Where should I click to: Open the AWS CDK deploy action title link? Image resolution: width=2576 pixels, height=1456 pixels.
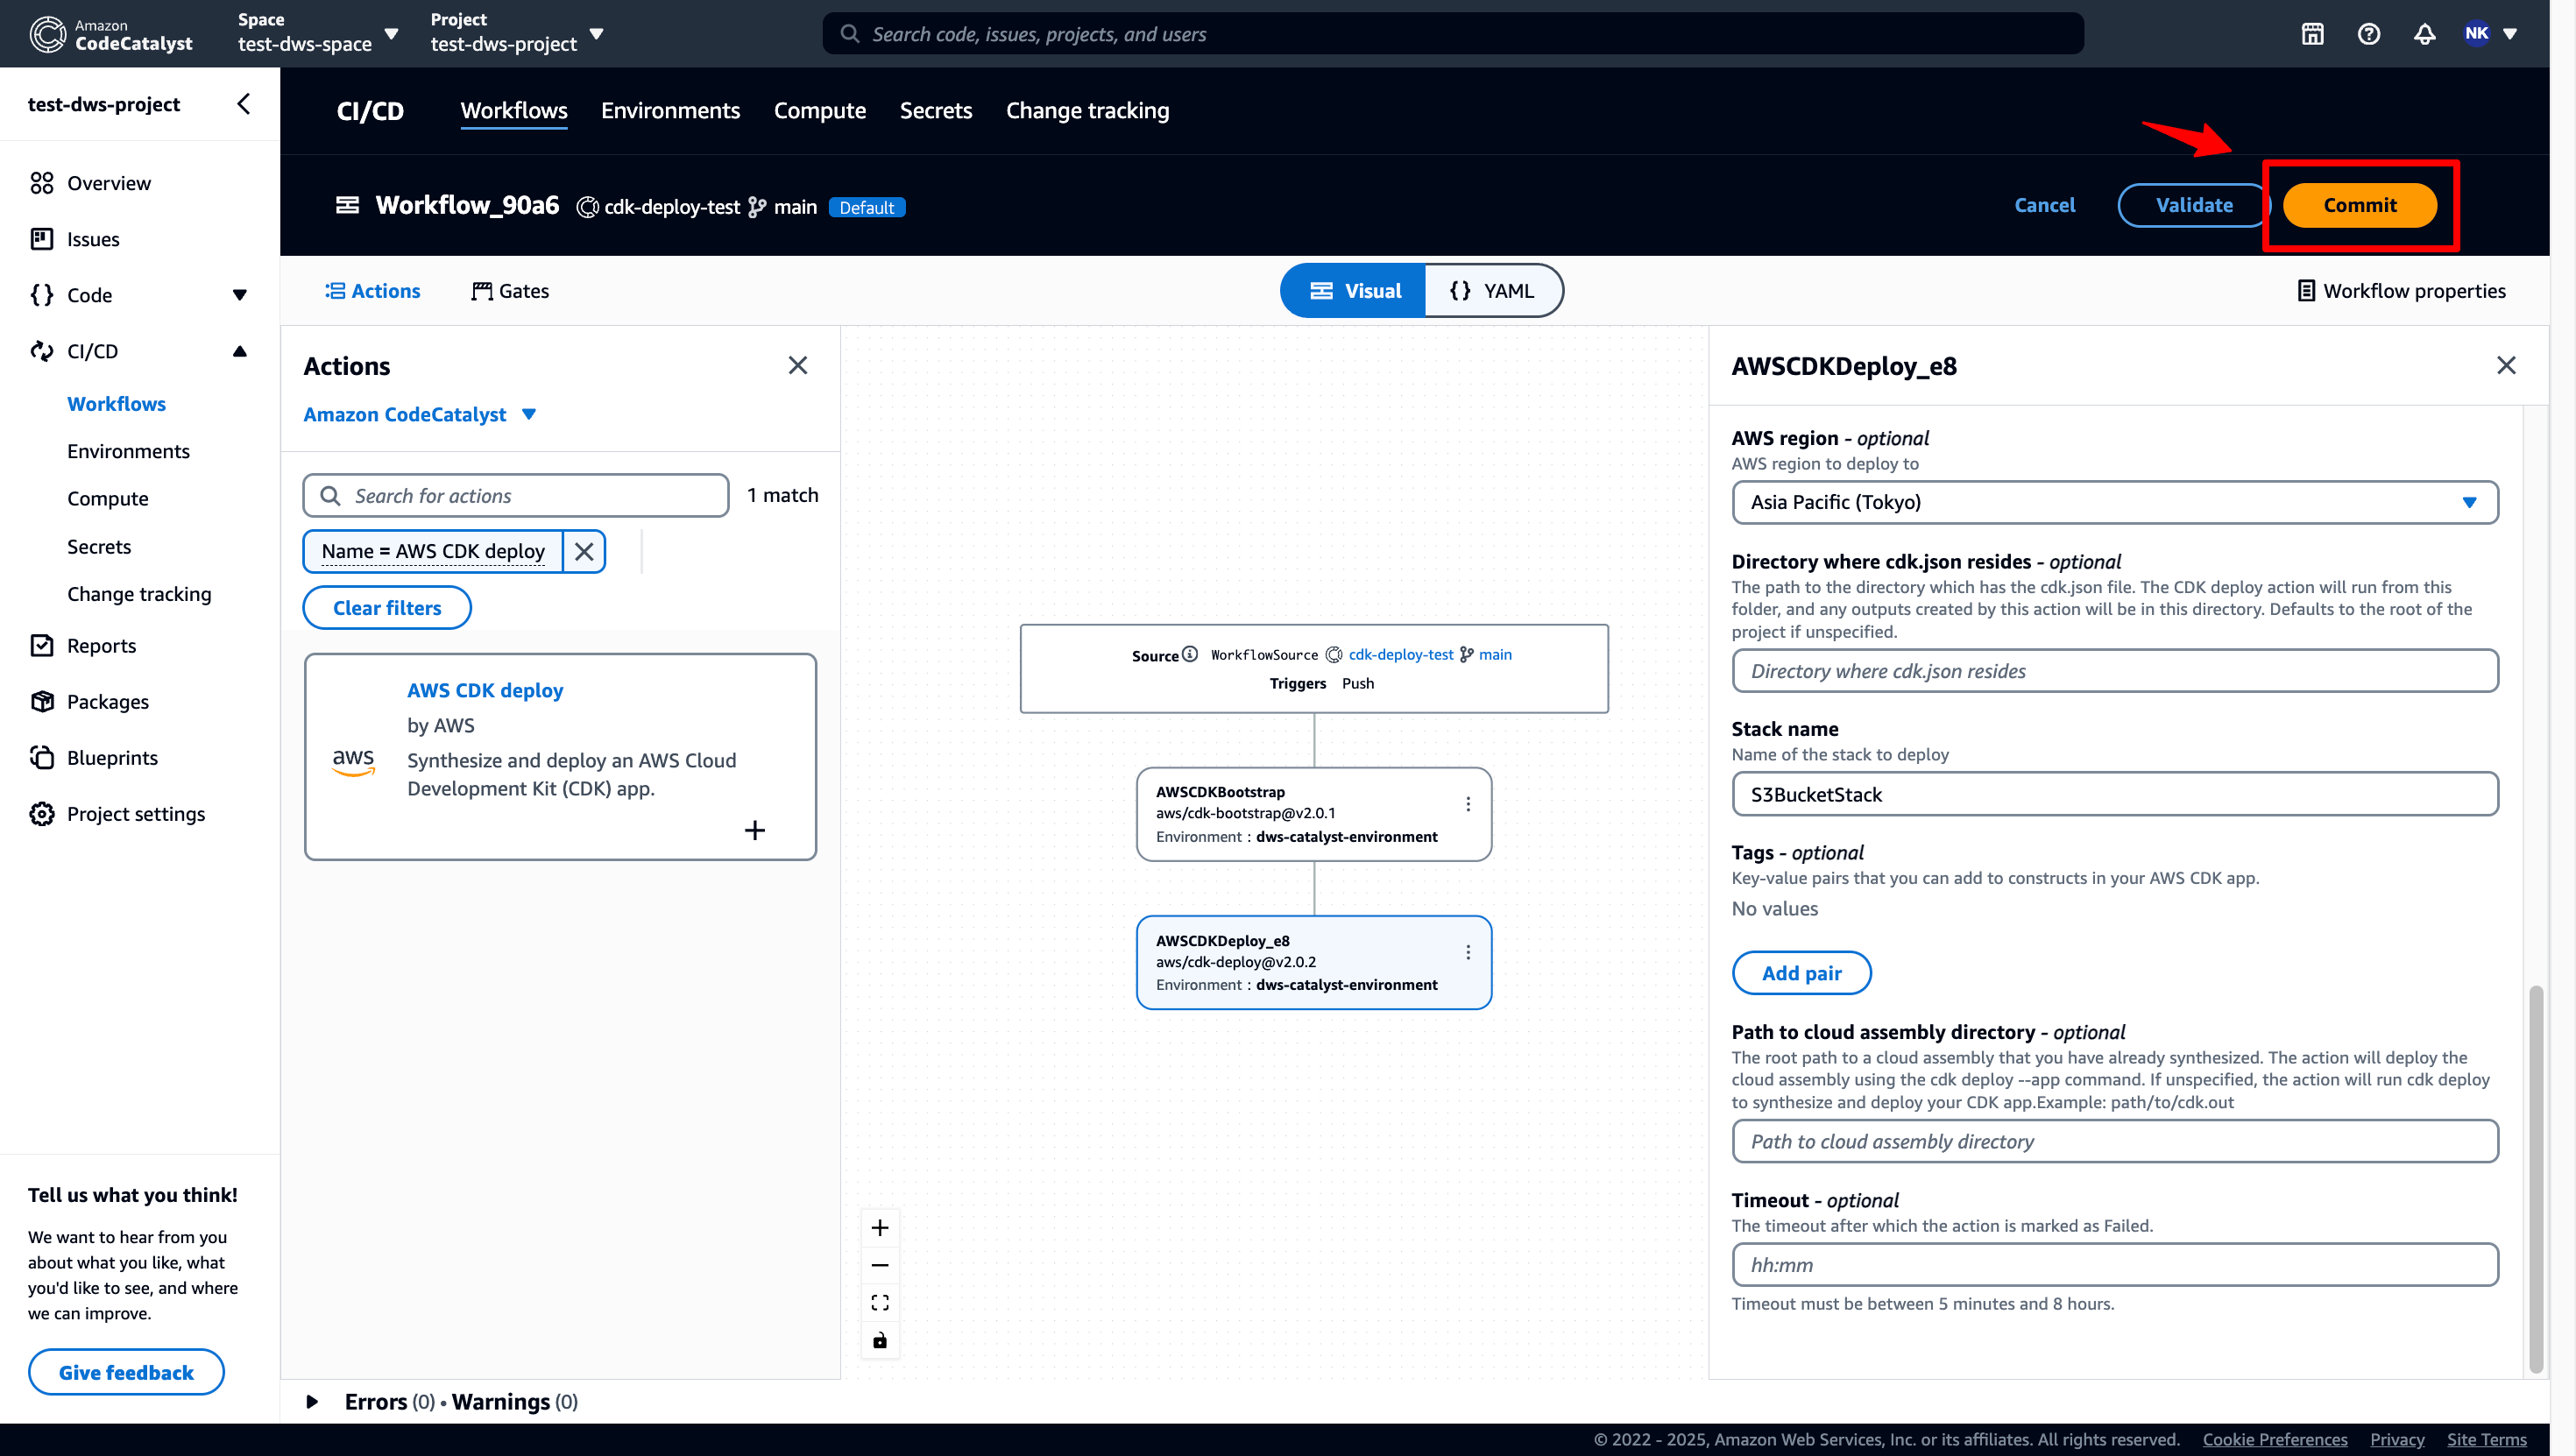pyautogui.click(x=485, y=690)
